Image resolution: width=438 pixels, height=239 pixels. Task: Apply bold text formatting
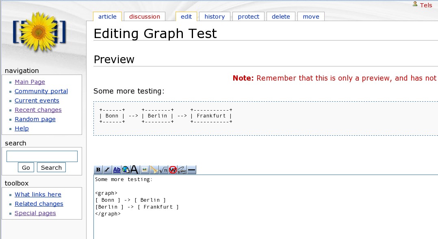(98, 170)
